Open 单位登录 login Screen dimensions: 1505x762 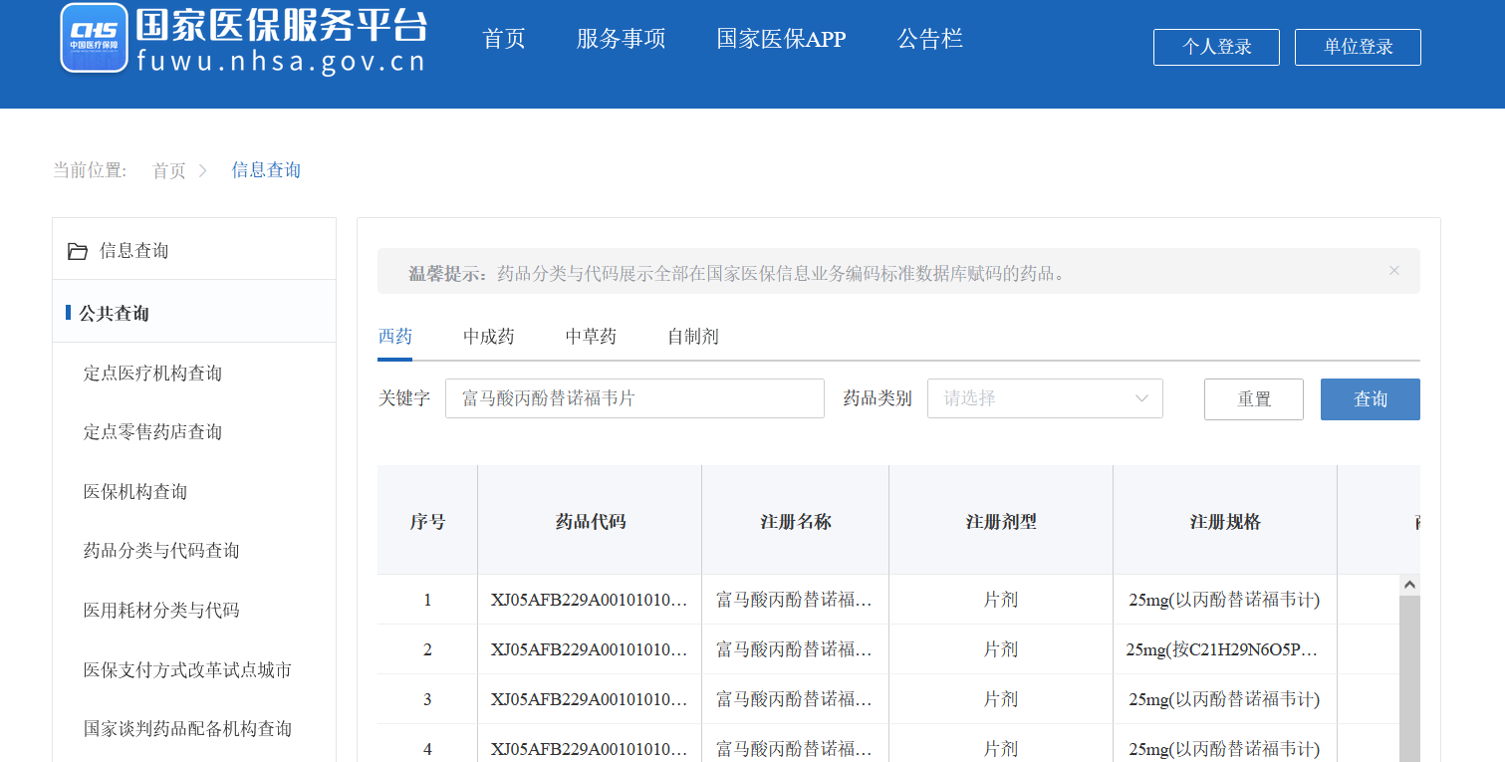coord(1357,47)
